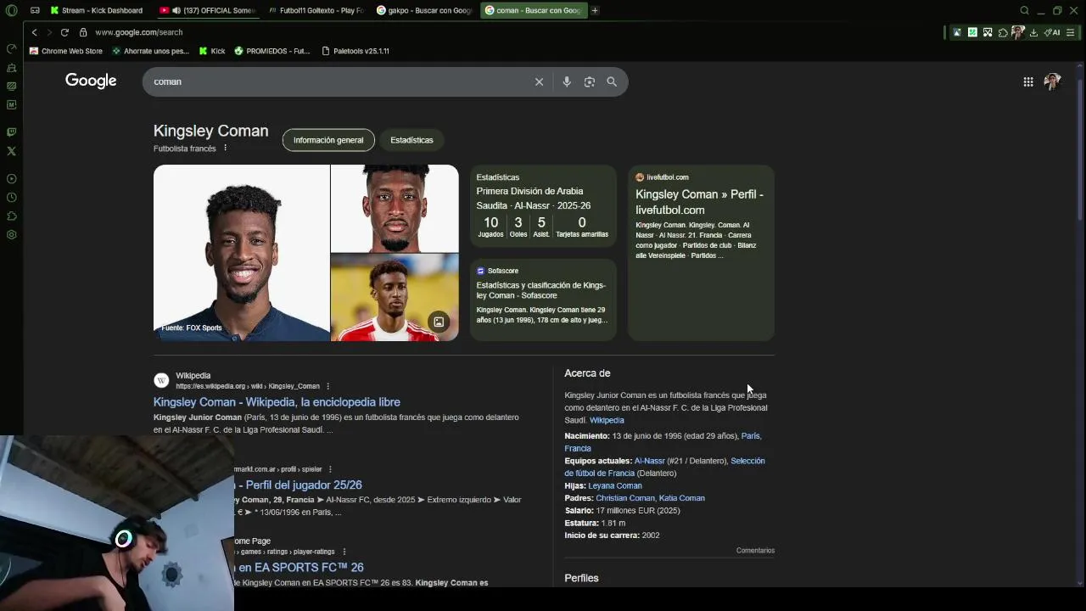Open the Google apps grid
The height and width of the screenshot is (611, 1086).
pos(1028,81)
